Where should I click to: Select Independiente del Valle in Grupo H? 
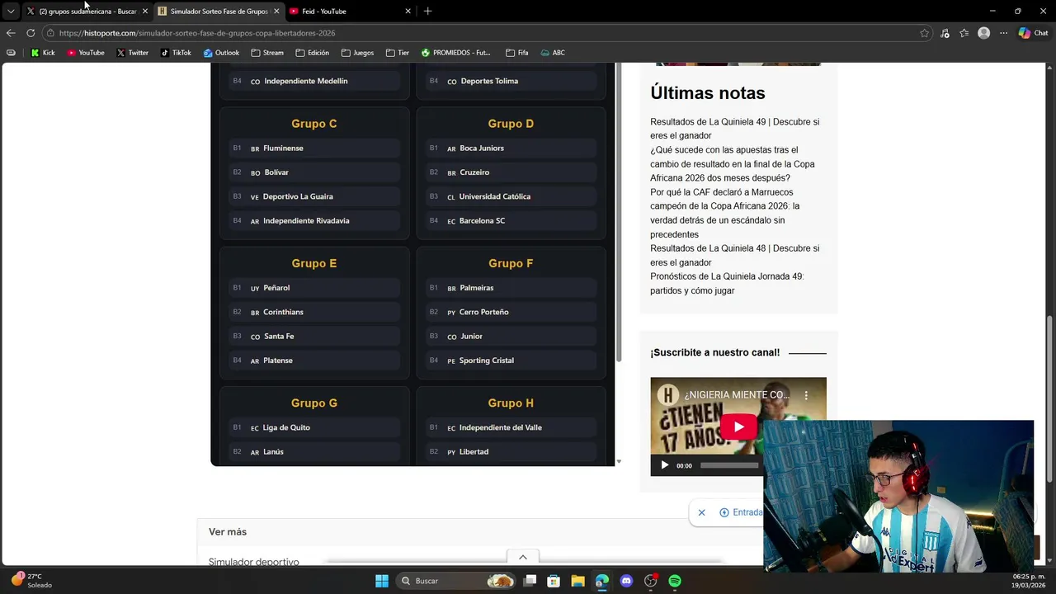click(x=511, y=427)
